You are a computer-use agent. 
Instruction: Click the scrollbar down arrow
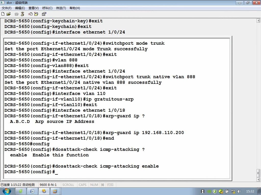[x=258, y=180]
